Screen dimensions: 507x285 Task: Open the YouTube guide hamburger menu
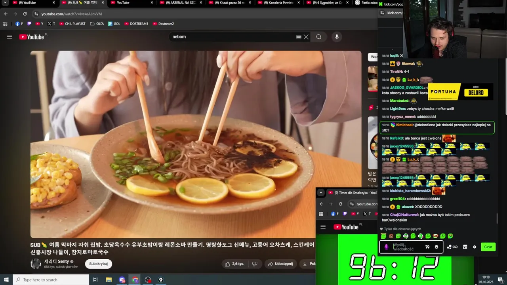(x=10, y=37)
